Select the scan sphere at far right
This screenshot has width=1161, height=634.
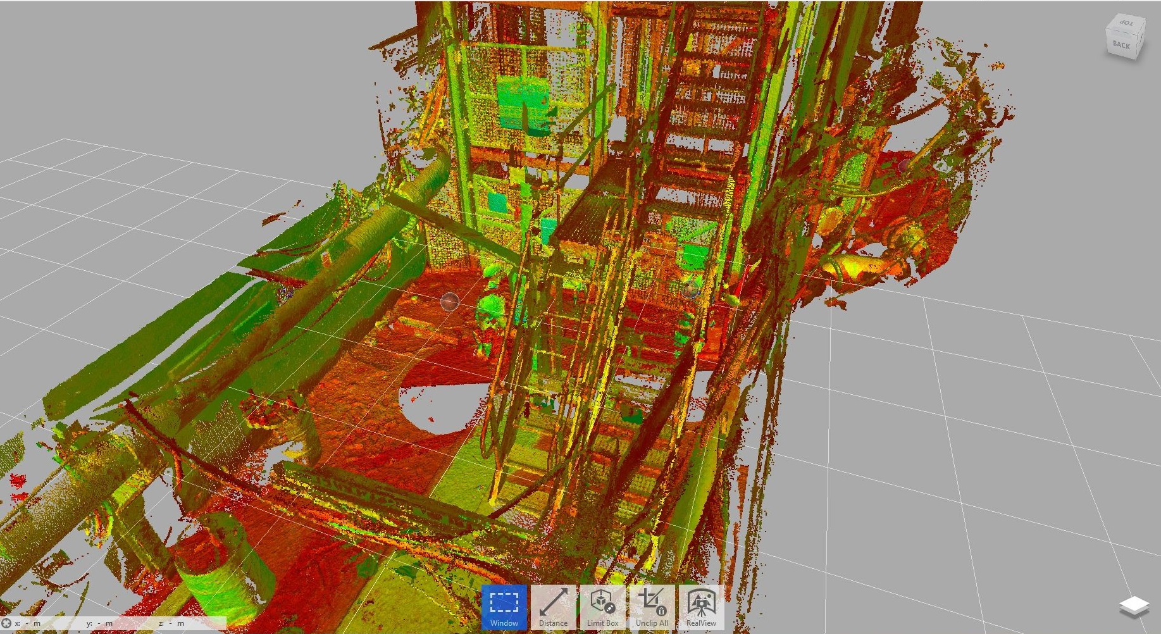[x=904, y=166]
